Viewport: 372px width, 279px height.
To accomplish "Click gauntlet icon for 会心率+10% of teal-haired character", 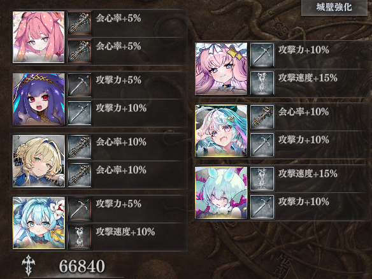I will coord(262,117).
